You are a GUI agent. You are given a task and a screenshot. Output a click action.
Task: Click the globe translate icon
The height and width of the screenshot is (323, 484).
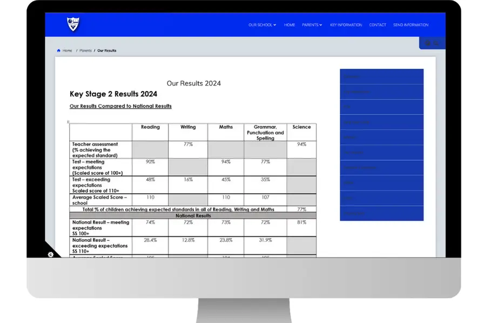[x=427, y=43]
